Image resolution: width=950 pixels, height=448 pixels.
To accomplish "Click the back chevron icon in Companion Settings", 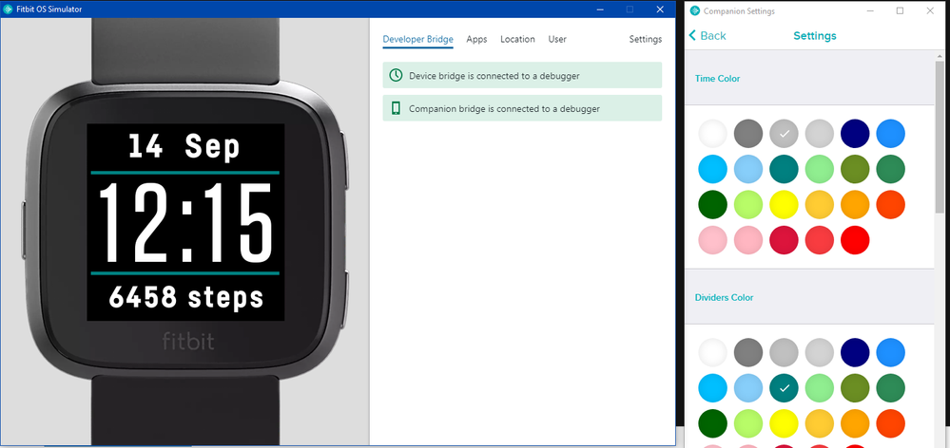I will click(692, 36).
